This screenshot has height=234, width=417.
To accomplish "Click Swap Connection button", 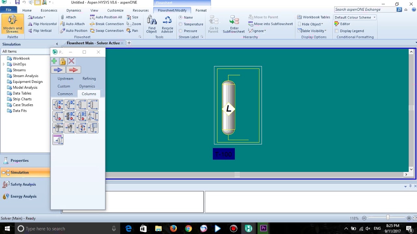I will [x=107, y=31].
